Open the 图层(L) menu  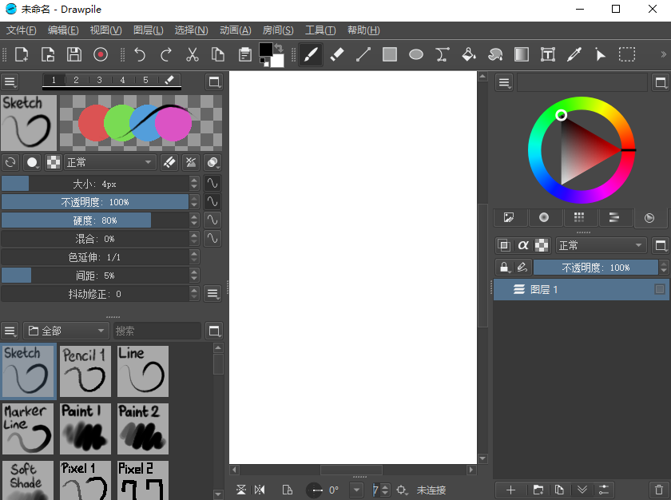pyautogui.click(x=149, y=30)
